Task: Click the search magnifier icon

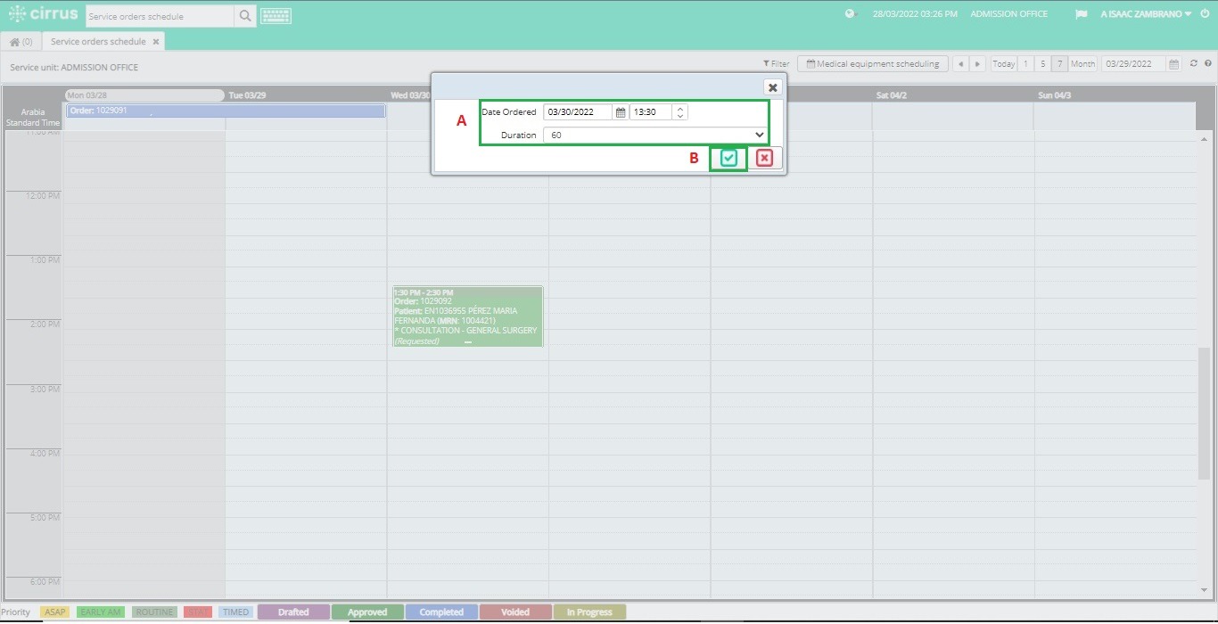Action: [245, 16]
